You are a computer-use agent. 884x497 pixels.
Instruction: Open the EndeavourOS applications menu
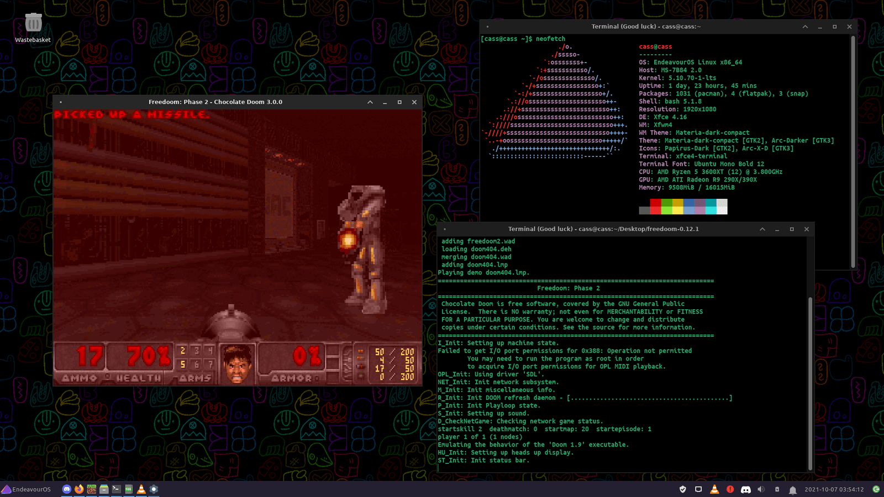point(26,489)
